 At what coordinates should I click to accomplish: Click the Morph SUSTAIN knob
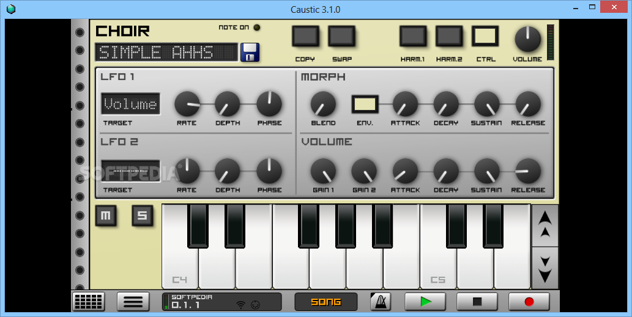pos(486,104)
